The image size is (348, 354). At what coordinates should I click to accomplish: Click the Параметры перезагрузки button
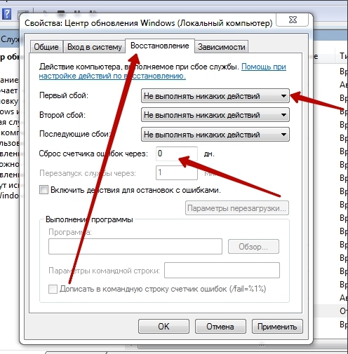[237, 208]
